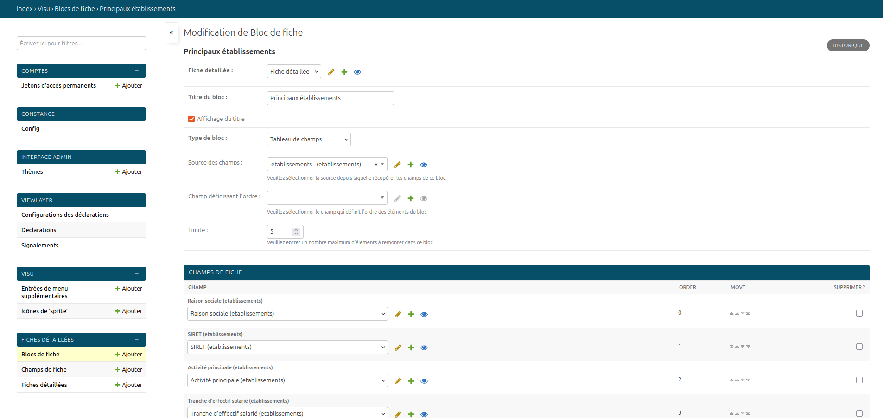Edit the Raison sociale field with the pencil icon

point(398,314)
